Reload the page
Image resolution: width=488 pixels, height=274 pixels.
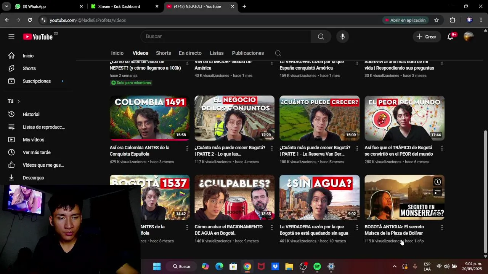click(30, 20)
